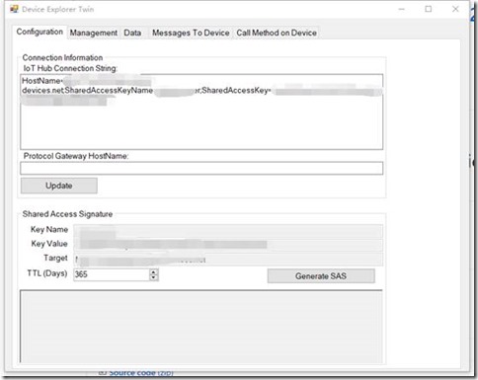Click the Target field
This screenshot has width=478, height=380.
click(x=228, y=259)
